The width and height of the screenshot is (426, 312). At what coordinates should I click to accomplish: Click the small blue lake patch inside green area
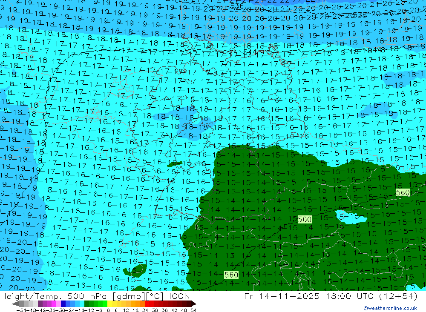351,217
